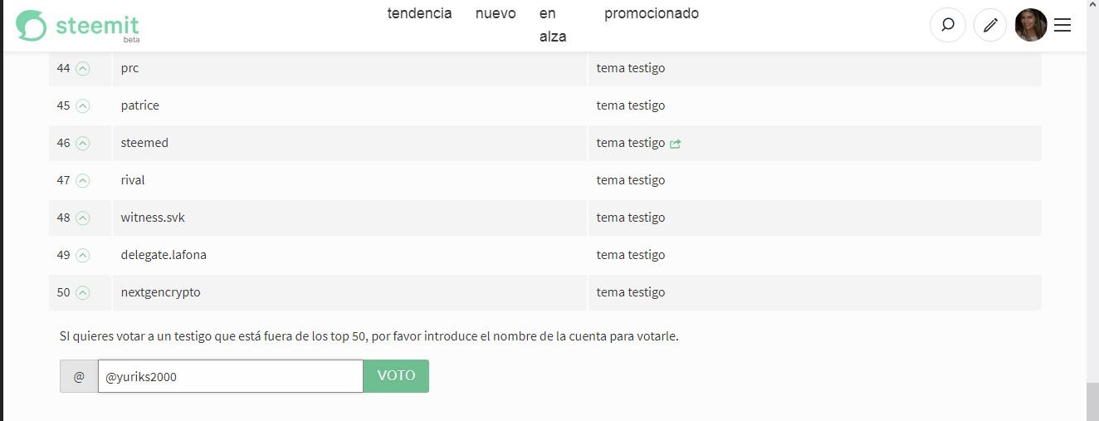This screenshot has width=1099, height=421.
Task: Click the green VOTO button
Action: tap(396, 376)
